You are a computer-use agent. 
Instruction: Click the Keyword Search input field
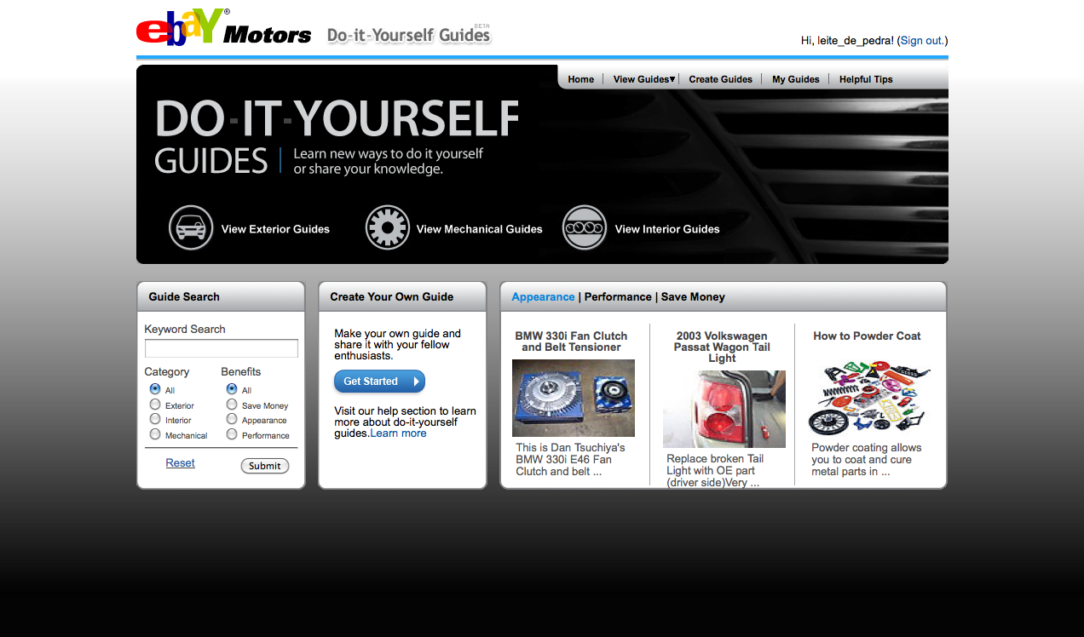(222, 348)
